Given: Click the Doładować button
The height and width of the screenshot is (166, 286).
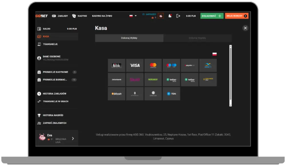Looking at the screenshot, I should (212, 16).
